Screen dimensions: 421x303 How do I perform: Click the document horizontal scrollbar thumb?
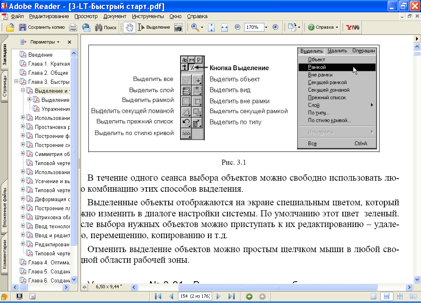[x=278, y=287]
